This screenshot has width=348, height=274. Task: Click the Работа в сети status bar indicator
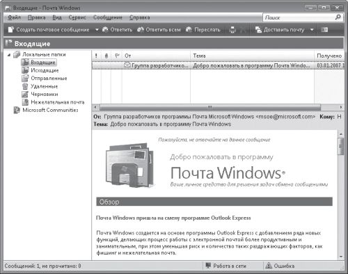[x=226, y=266]
